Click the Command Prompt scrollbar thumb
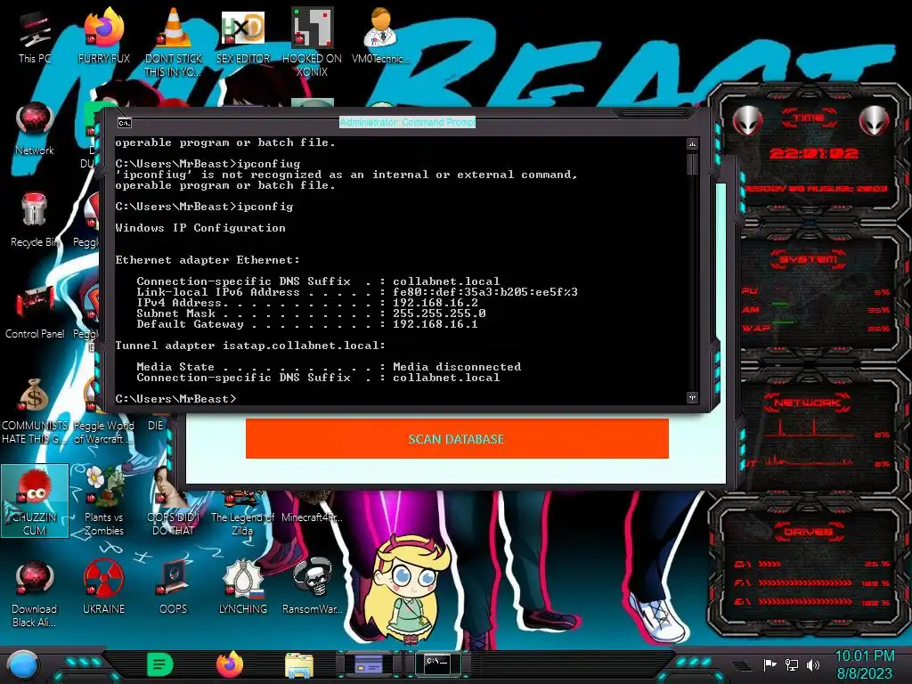912x684 pixels. click(x=691, y=165)
